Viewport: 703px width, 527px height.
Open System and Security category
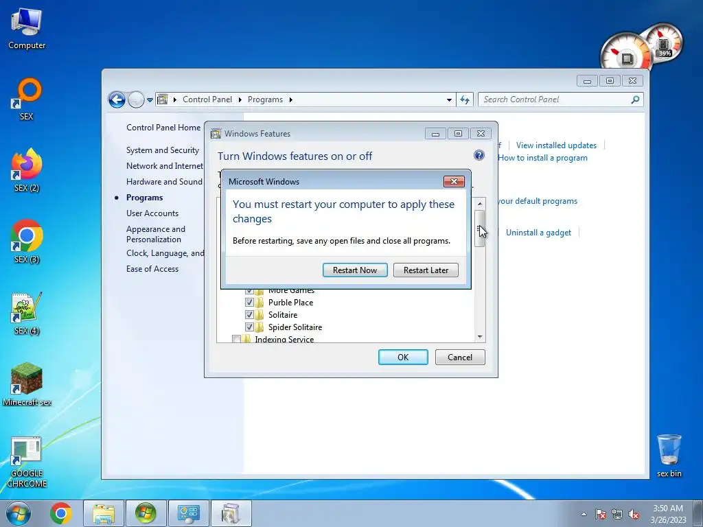162,150
